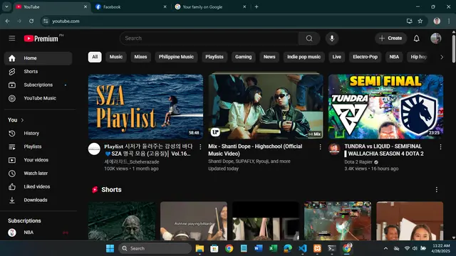Open more options for Shanti Dope mix
This screenshot has width=456, height=256.
click(x=320, y=147)
